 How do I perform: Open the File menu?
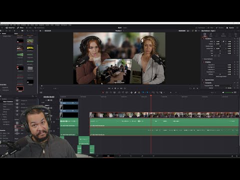[x=11, y=25]
